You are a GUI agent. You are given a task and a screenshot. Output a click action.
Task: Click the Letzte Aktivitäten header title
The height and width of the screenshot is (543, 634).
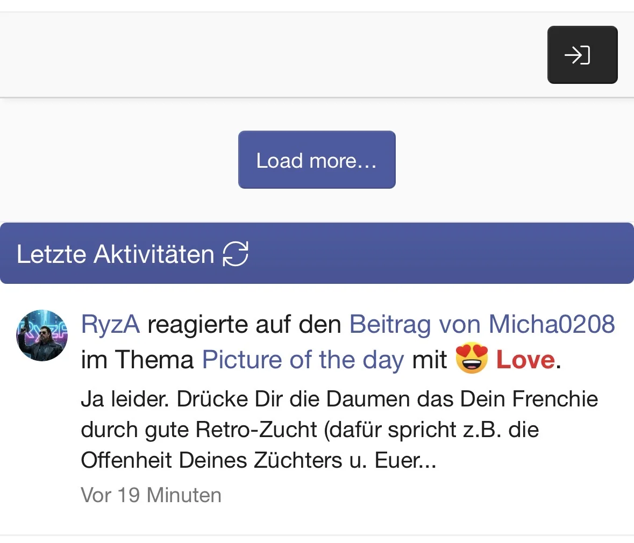[115, 254]
